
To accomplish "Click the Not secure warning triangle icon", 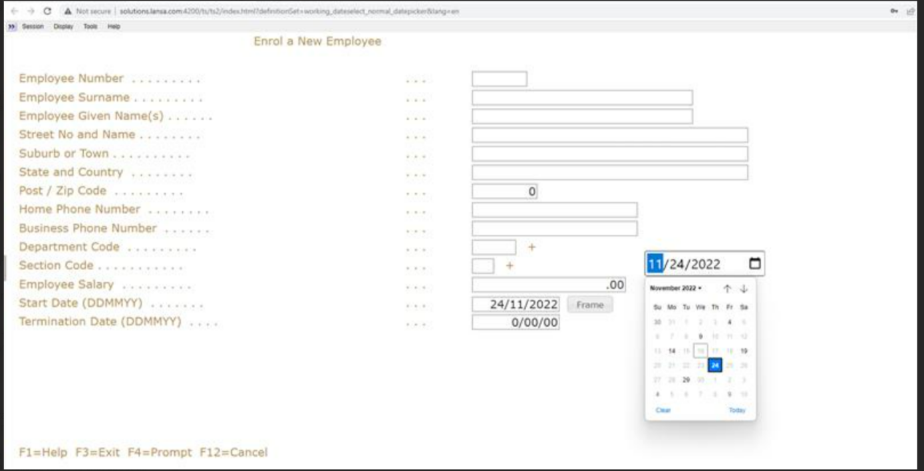I will [x=69, y=12].
